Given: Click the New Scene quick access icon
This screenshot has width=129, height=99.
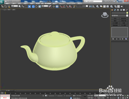Looking at the screenshot, I should point(6,1).
